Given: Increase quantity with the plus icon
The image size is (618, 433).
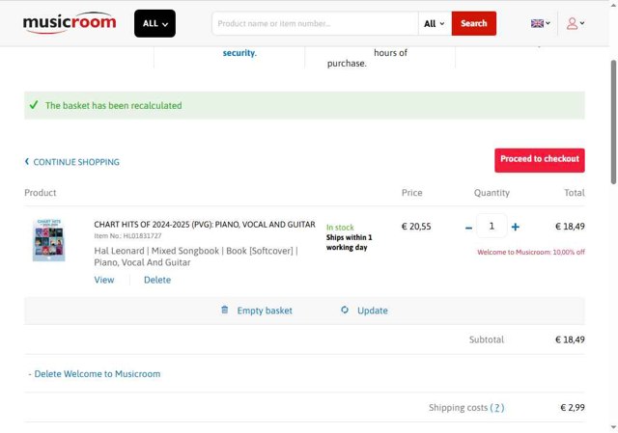Looking at the screenshot, I should tap(515, 228).
